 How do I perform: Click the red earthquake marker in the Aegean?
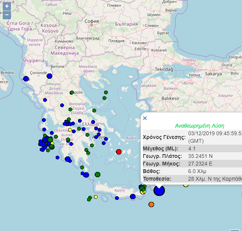(119, 152)
